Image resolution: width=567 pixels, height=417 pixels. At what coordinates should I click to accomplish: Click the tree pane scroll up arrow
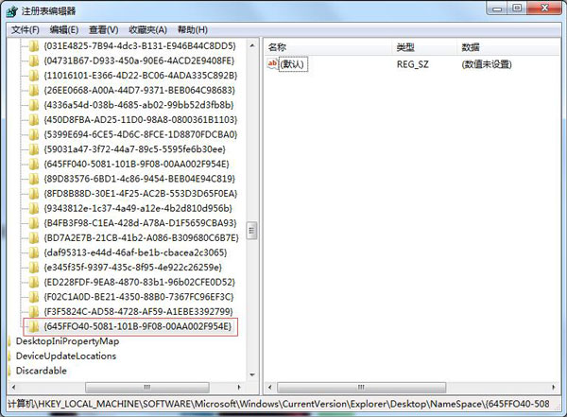pos(252,45)
